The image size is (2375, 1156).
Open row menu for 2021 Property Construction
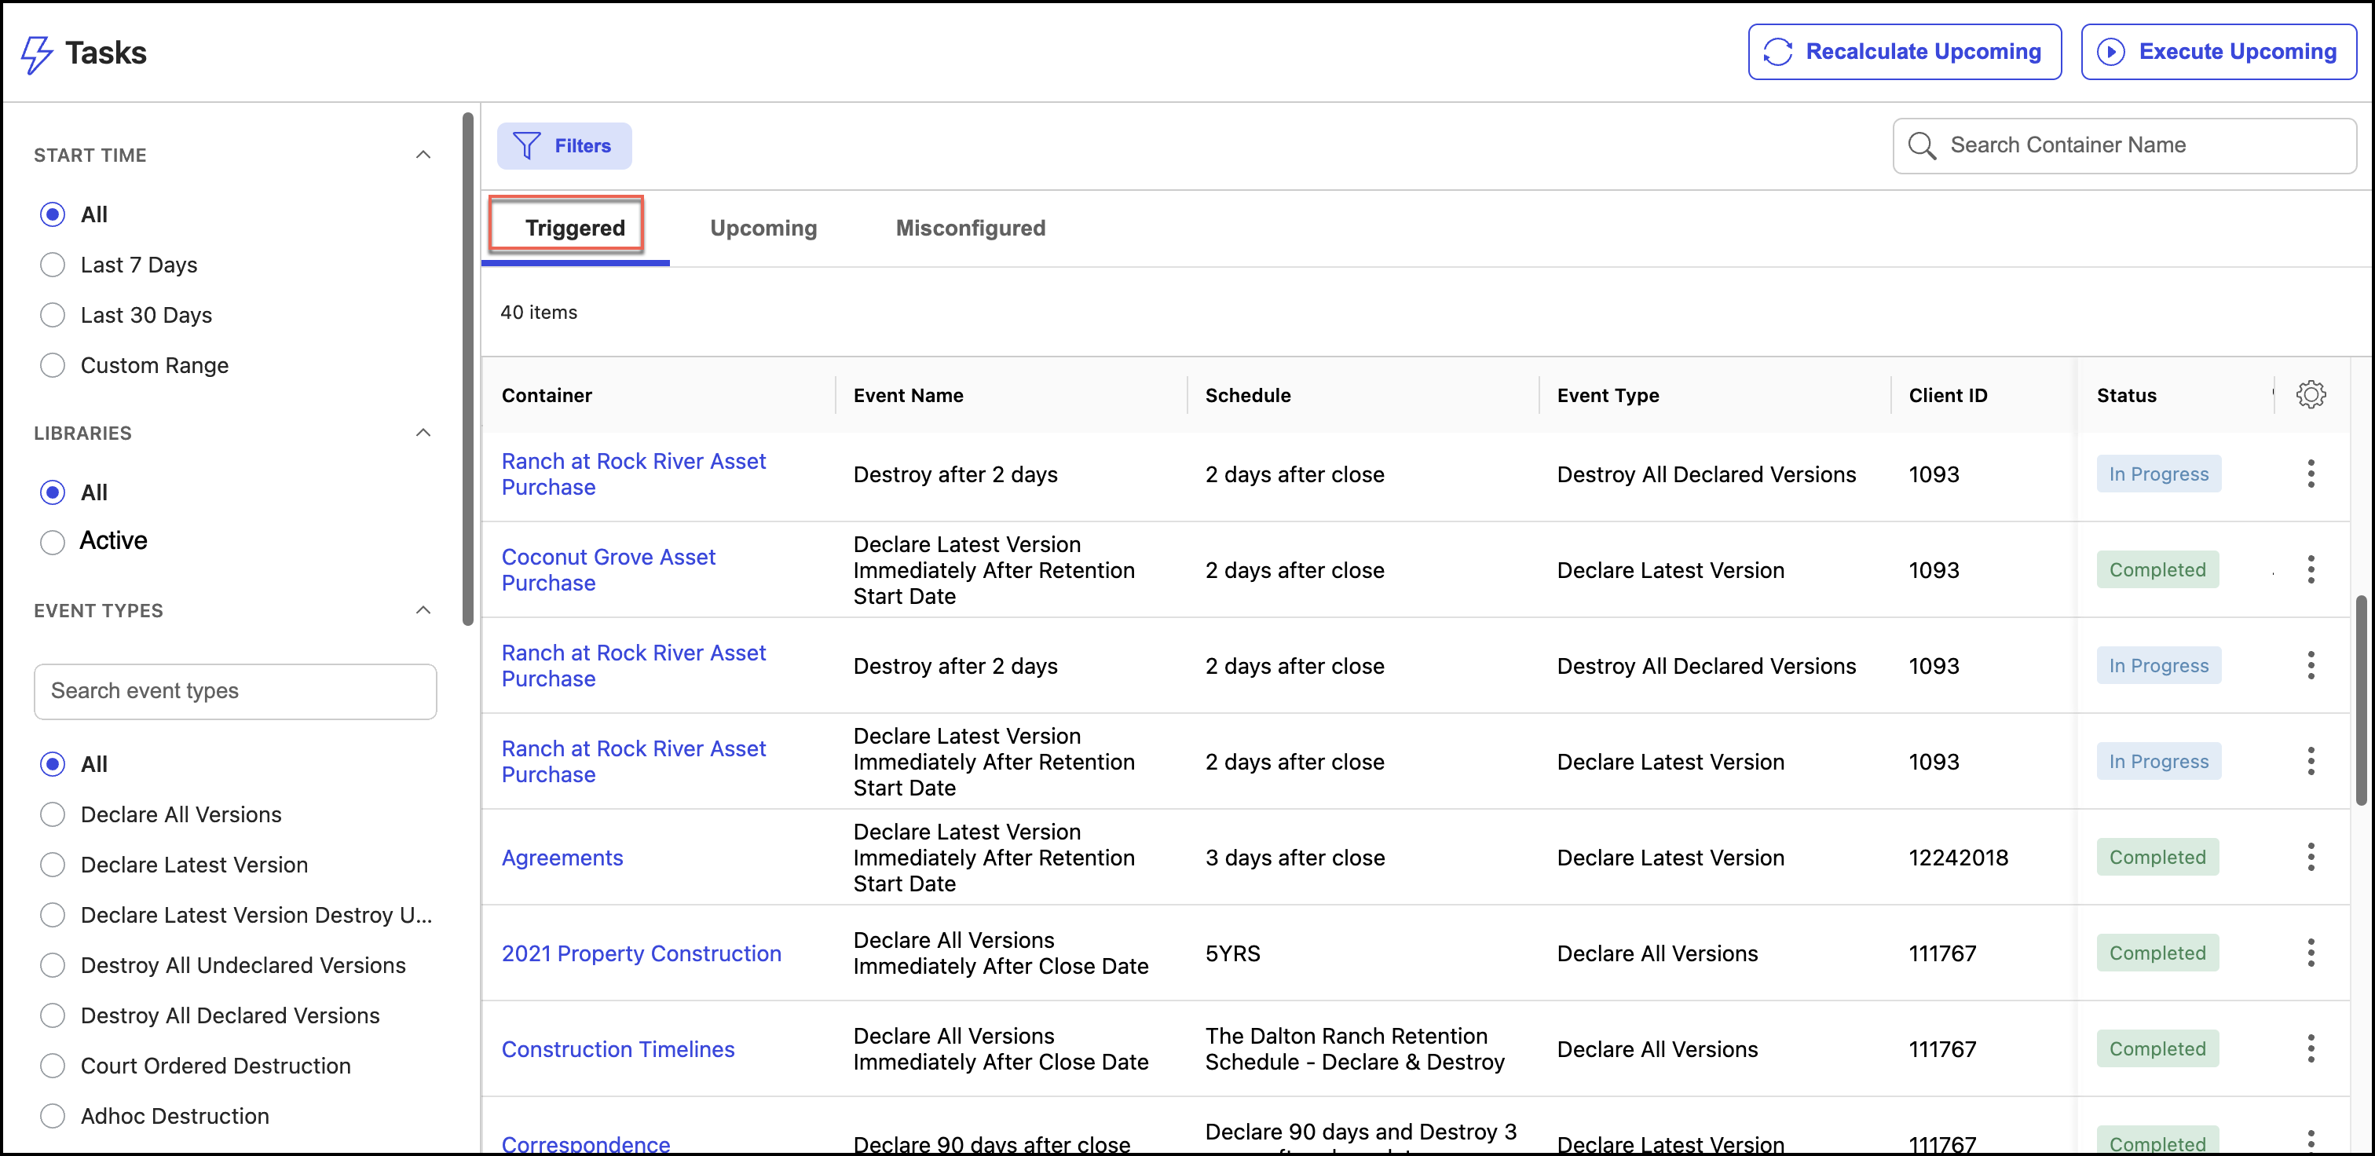pyautogui.click(x=2310, y=953)
